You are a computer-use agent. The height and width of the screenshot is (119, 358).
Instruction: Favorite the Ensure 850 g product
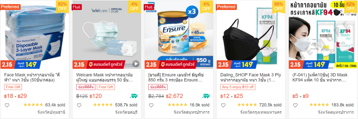151,105
